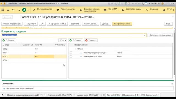Switch to the ТМЦ, услуги tab
The width and height of the screenshot is (176, 99).
tap(31, 24)
